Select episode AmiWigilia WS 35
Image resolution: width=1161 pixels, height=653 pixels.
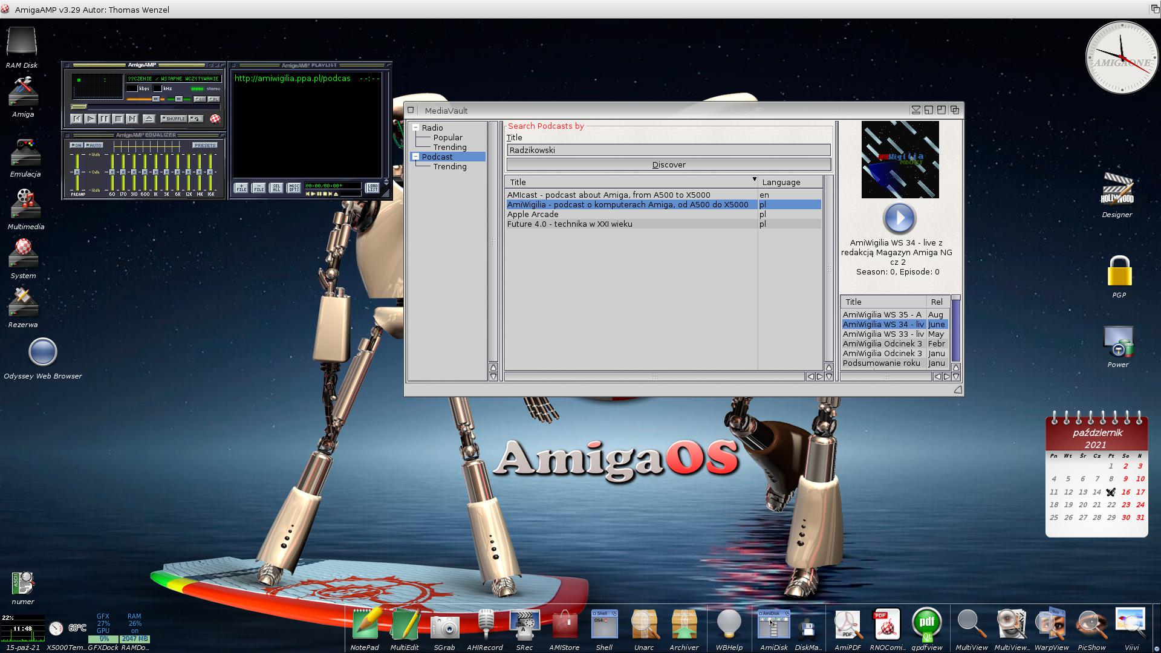click(895, 314)
